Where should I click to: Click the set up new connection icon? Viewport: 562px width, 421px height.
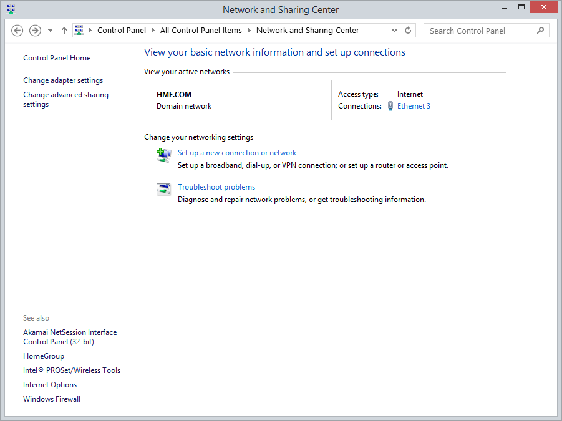pos(163,155)
